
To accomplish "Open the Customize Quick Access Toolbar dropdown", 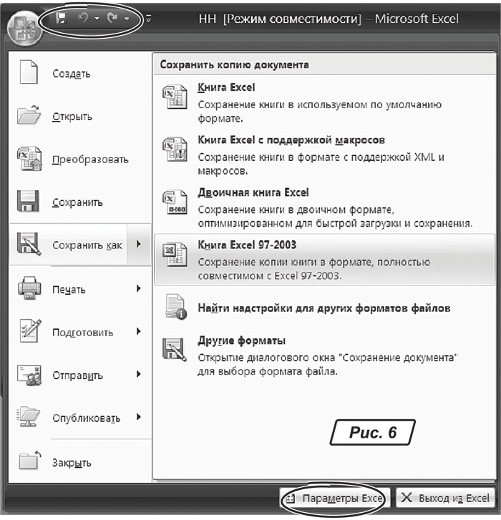I will click(148, 19).
